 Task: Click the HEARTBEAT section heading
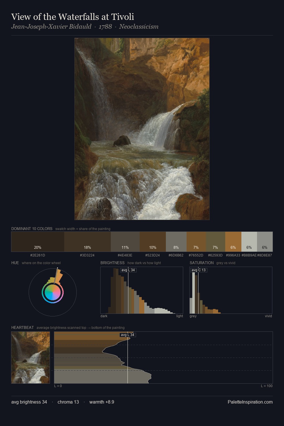coord(22,327)
